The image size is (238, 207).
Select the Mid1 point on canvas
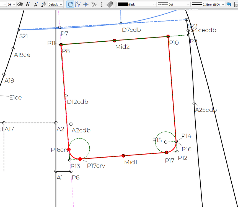[x=123, y=156]
